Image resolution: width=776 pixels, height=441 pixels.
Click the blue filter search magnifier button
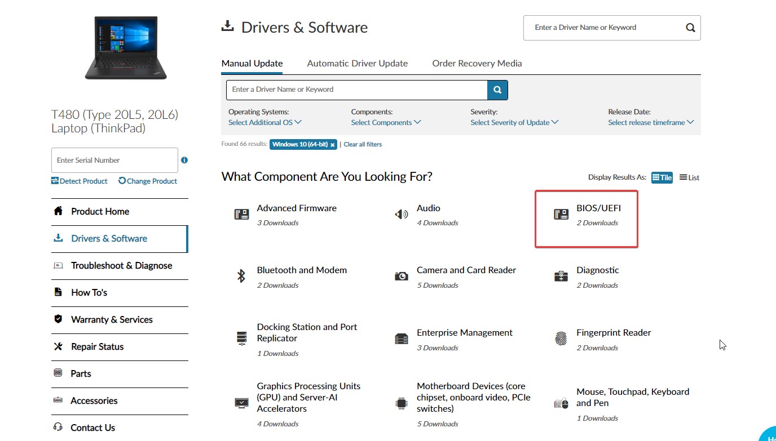click(497, 90)
